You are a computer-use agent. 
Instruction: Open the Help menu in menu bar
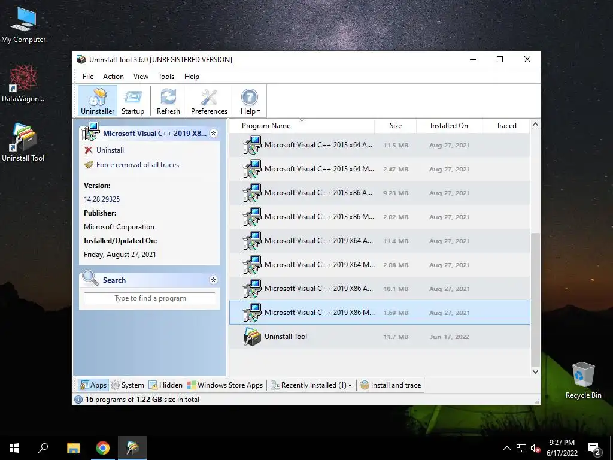[x=192, y=77]
